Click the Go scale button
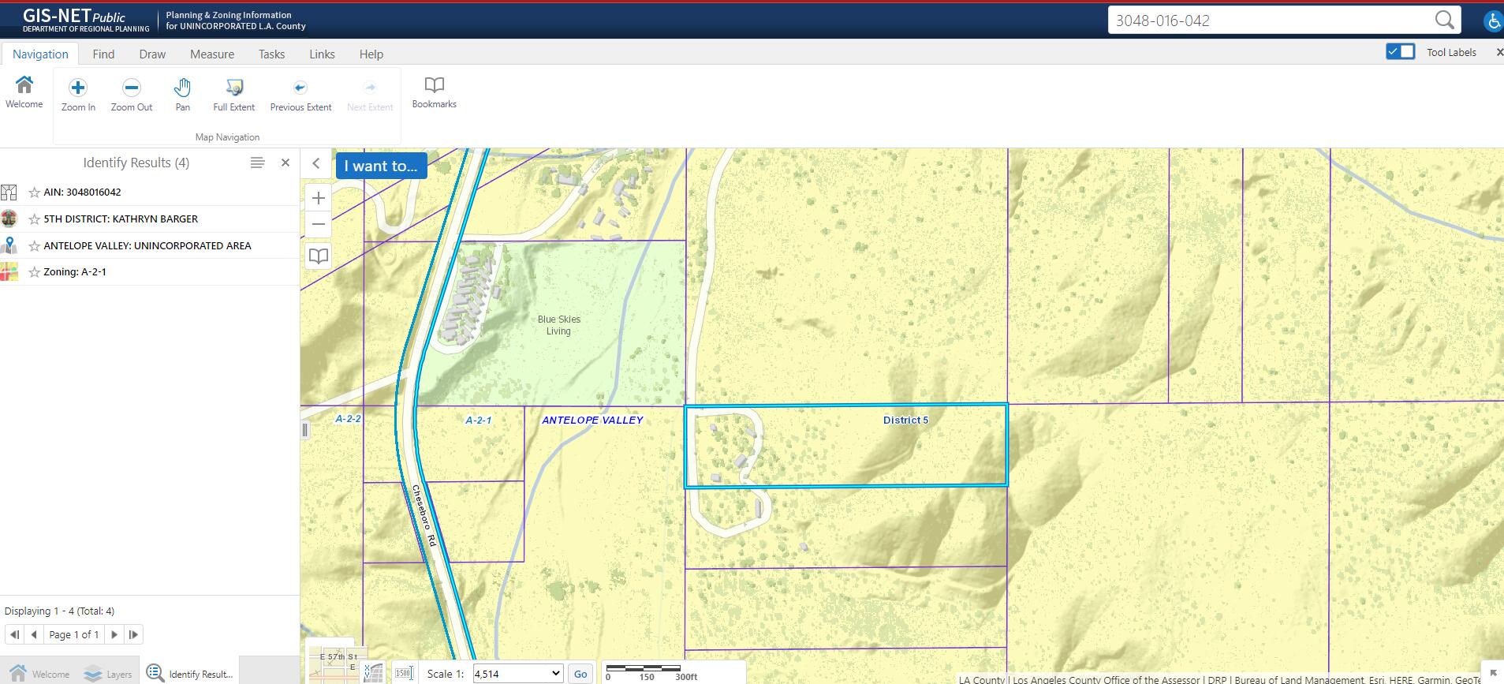This screenshot has width=1504, height=684. tap(580, 674)
